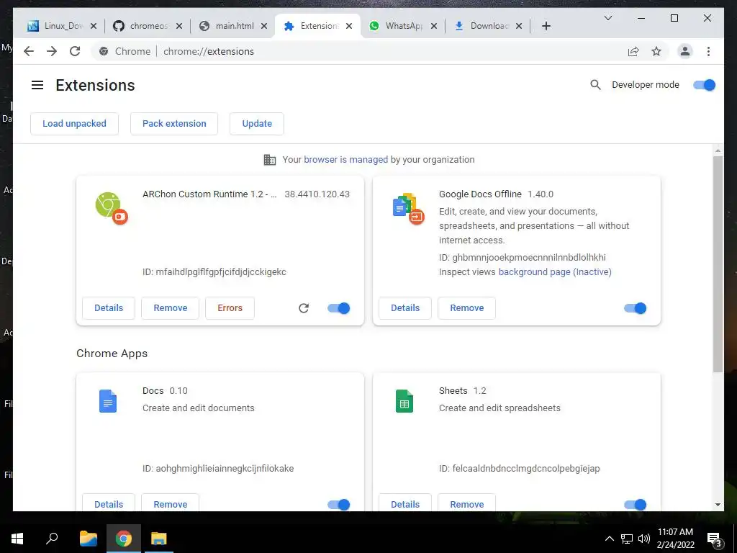Open Chrome's three-dot customize menu
This screenshot has width=737, height=553.
708,51
